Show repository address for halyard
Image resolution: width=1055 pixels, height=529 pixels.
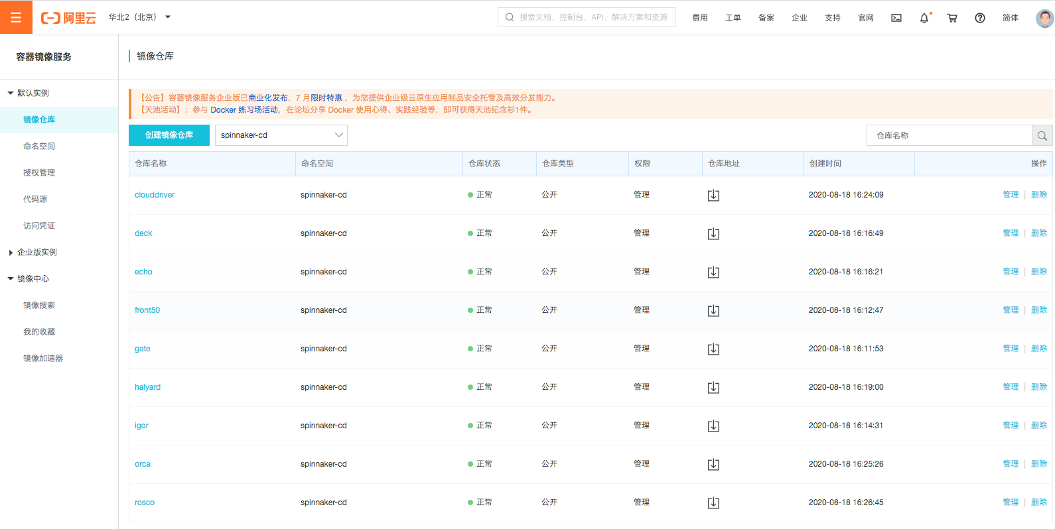713,387
